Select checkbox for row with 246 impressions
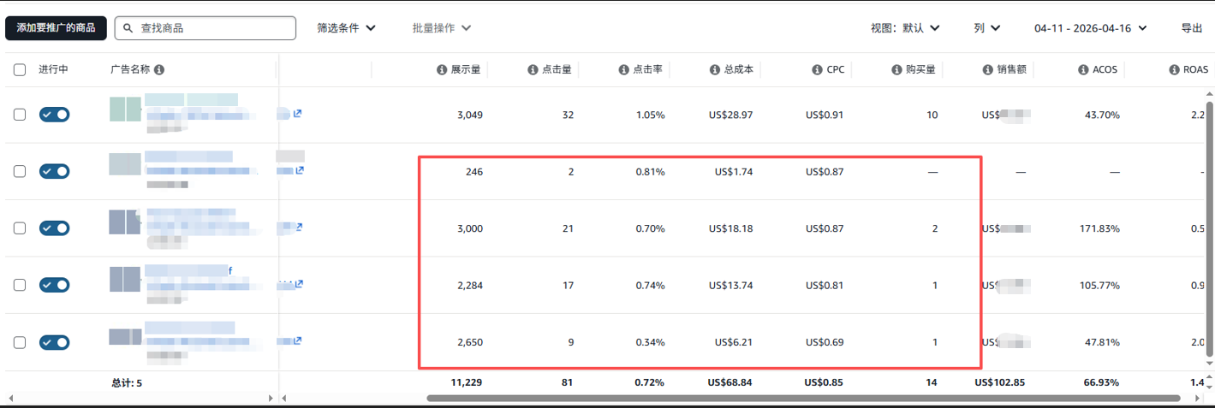 click(20, 171)
